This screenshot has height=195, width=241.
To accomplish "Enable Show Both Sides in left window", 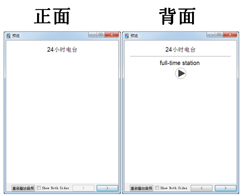I will tap(39, 188).
